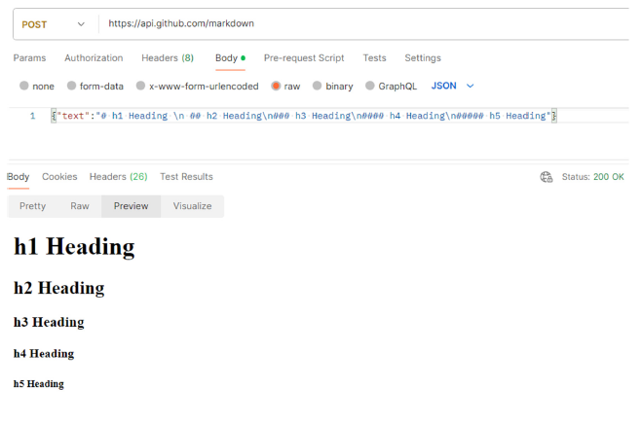Open the Tests tab
The width and height of the screenshot is (642, 424).
coord(374,58)
